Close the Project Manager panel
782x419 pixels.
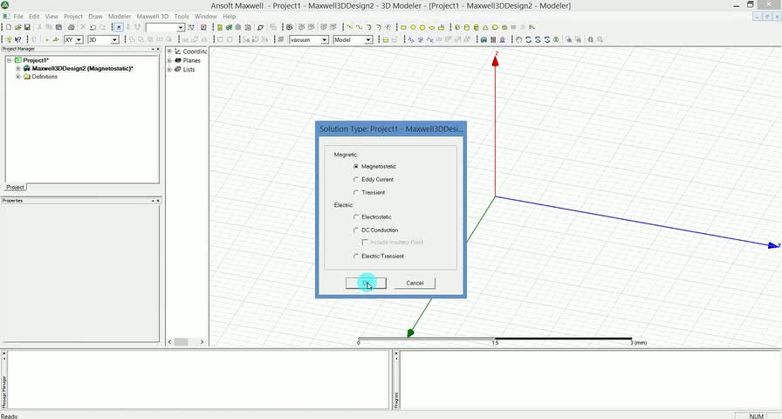[158, 49]
